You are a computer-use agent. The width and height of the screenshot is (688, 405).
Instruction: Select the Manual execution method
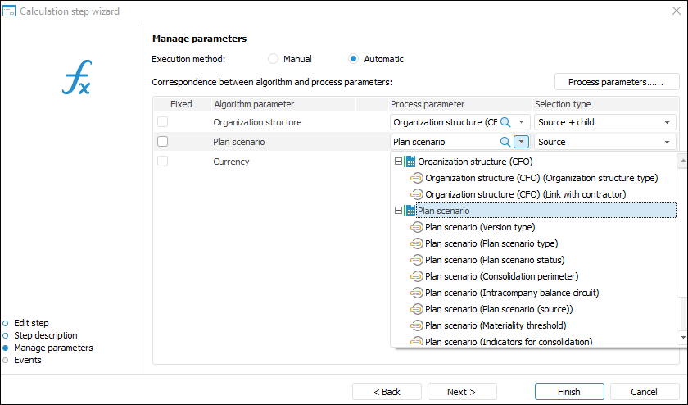tap(274, 59)
